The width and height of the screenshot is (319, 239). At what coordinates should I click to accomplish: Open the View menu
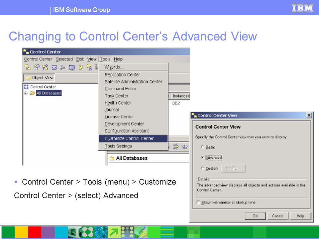[92, 59]
